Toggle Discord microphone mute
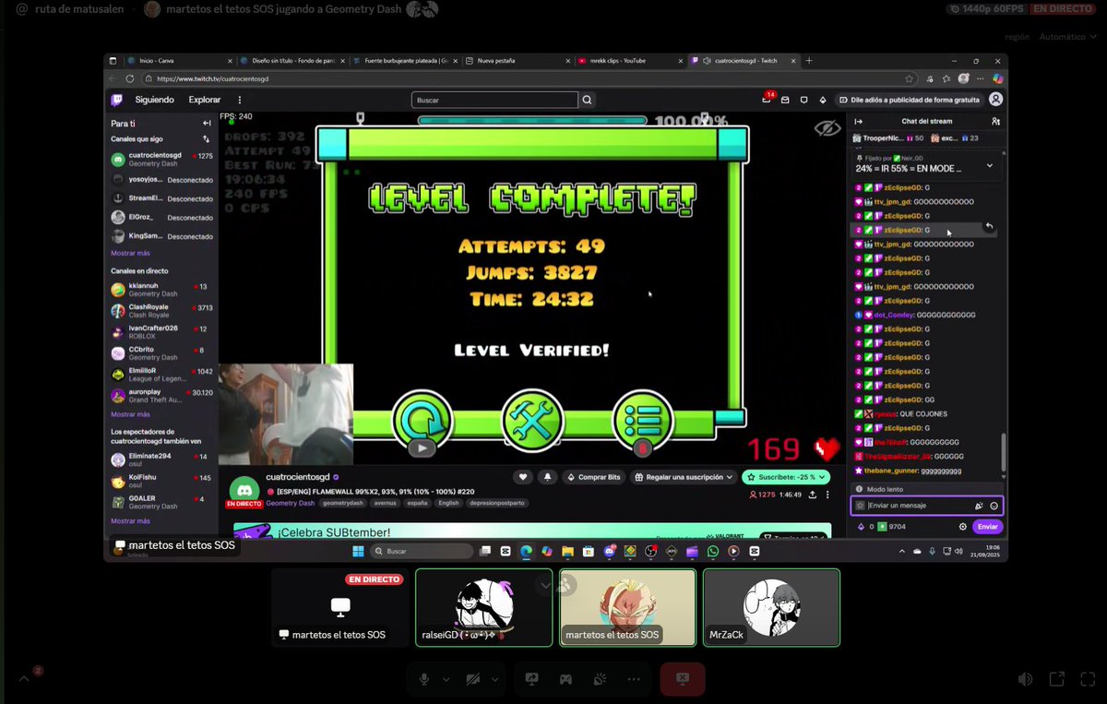This screenshot has width=1107, height=704. coord(424,679)
